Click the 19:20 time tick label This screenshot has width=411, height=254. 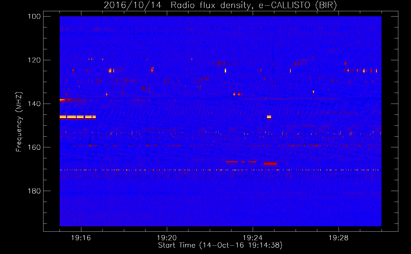pyautogui.click(x=167, y=238)
